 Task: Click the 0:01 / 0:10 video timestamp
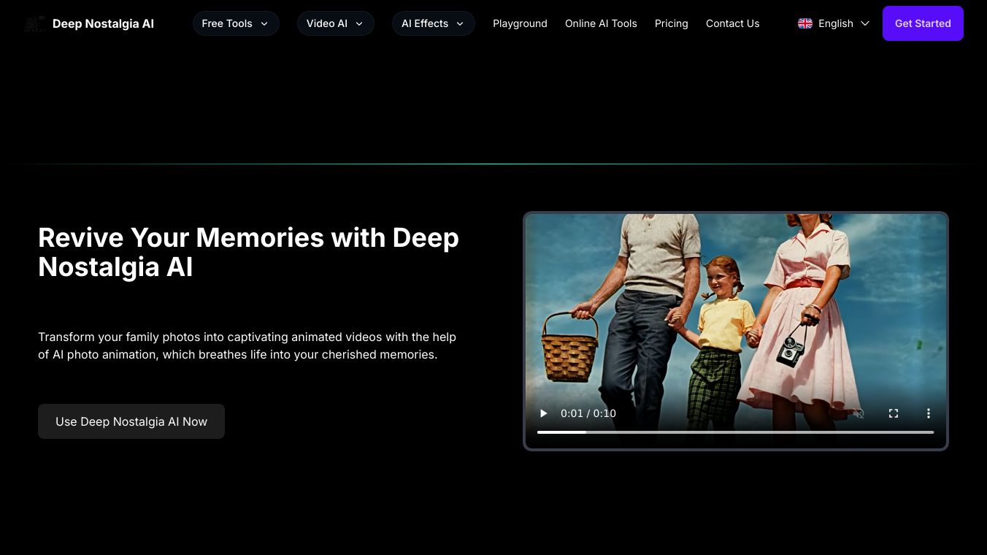(588, 413)
